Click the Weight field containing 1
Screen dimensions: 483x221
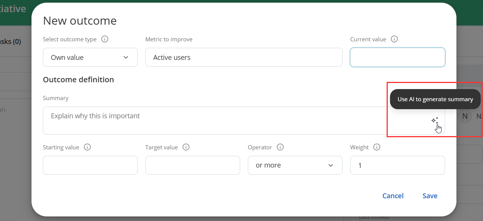tap(397, 165)
